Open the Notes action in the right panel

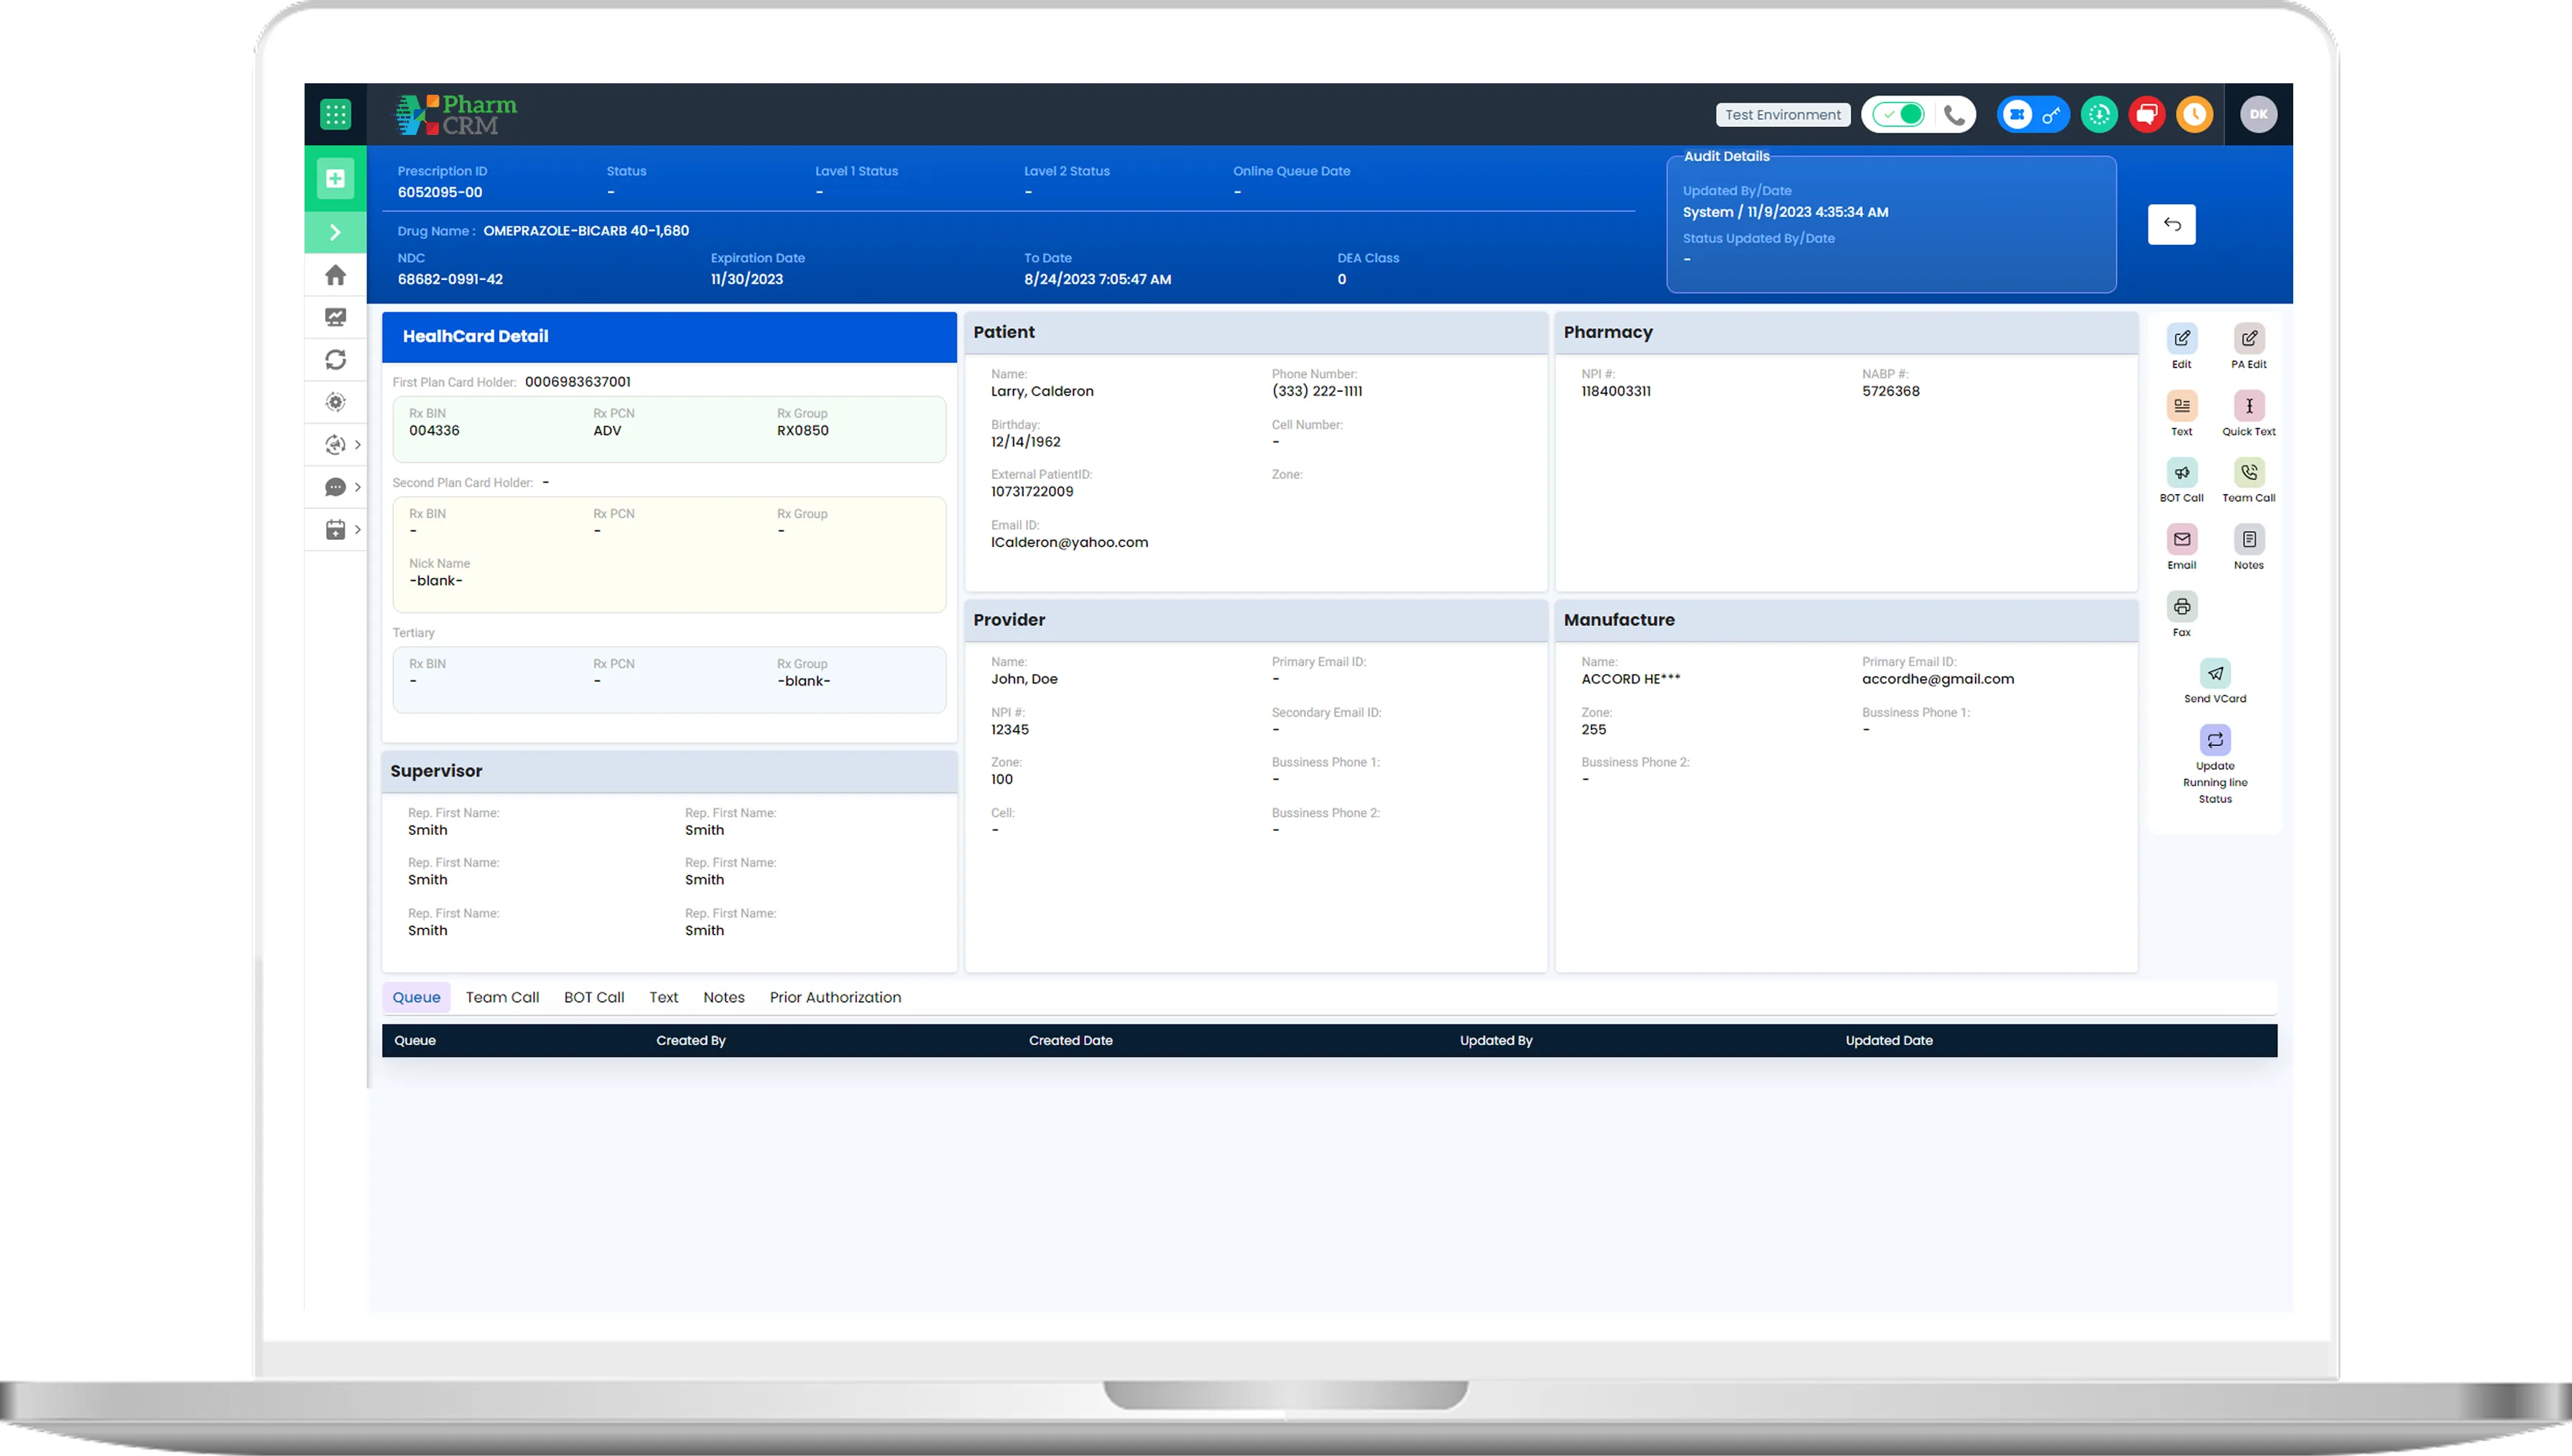click(x=2249, y=540)
